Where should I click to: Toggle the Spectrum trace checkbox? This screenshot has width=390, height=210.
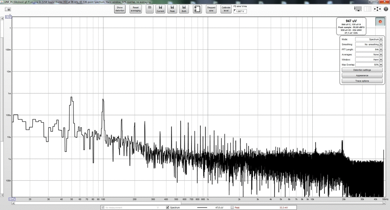click(168, 207)
